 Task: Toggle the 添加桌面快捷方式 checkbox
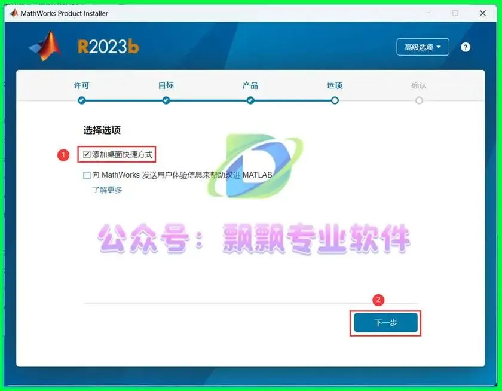click(x=87, y=155)
